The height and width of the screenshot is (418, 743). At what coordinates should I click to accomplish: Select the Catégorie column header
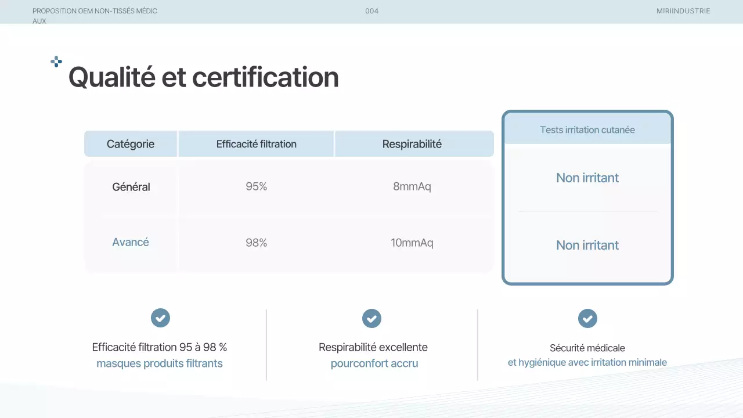[x=131, y=144]
